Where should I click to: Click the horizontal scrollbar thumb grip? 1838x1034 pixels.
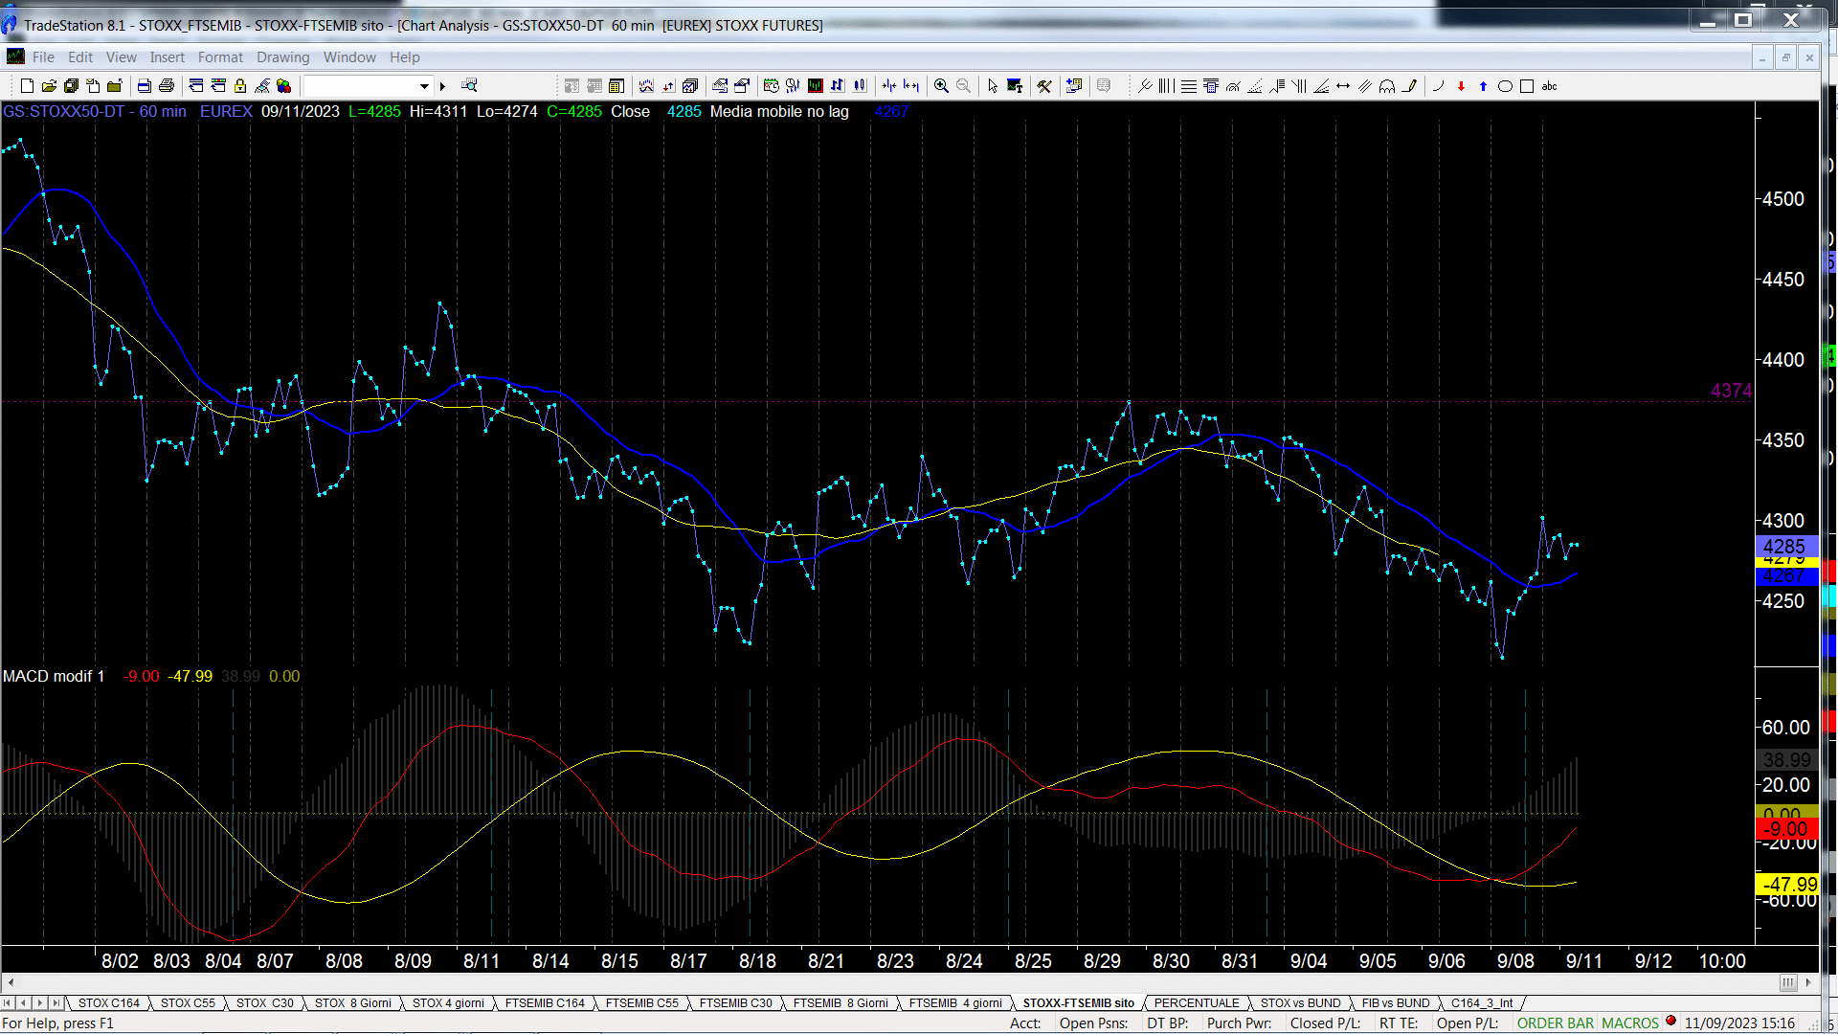[x=1787, y=982]
